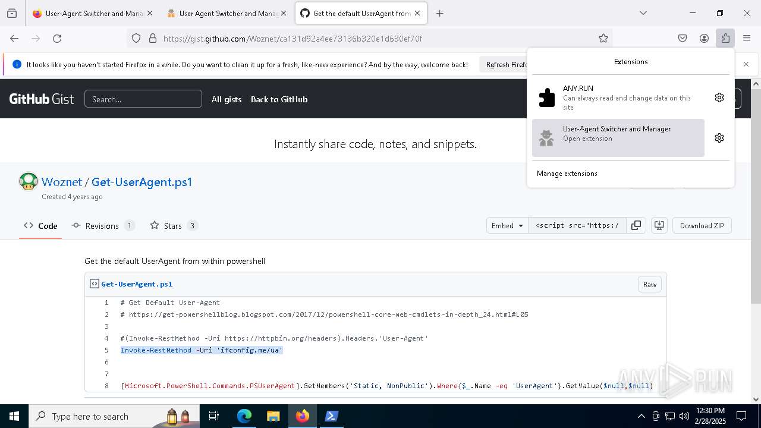
Task: Open a new browser tab
Action: point(439,13)
